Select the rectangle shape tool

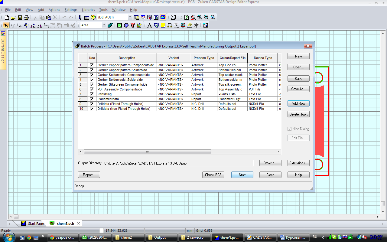tap(119, 25)
